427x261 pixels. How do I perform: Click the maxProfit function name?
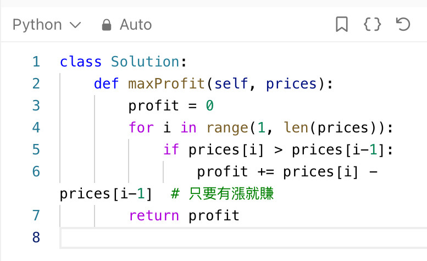coord(167,84)
